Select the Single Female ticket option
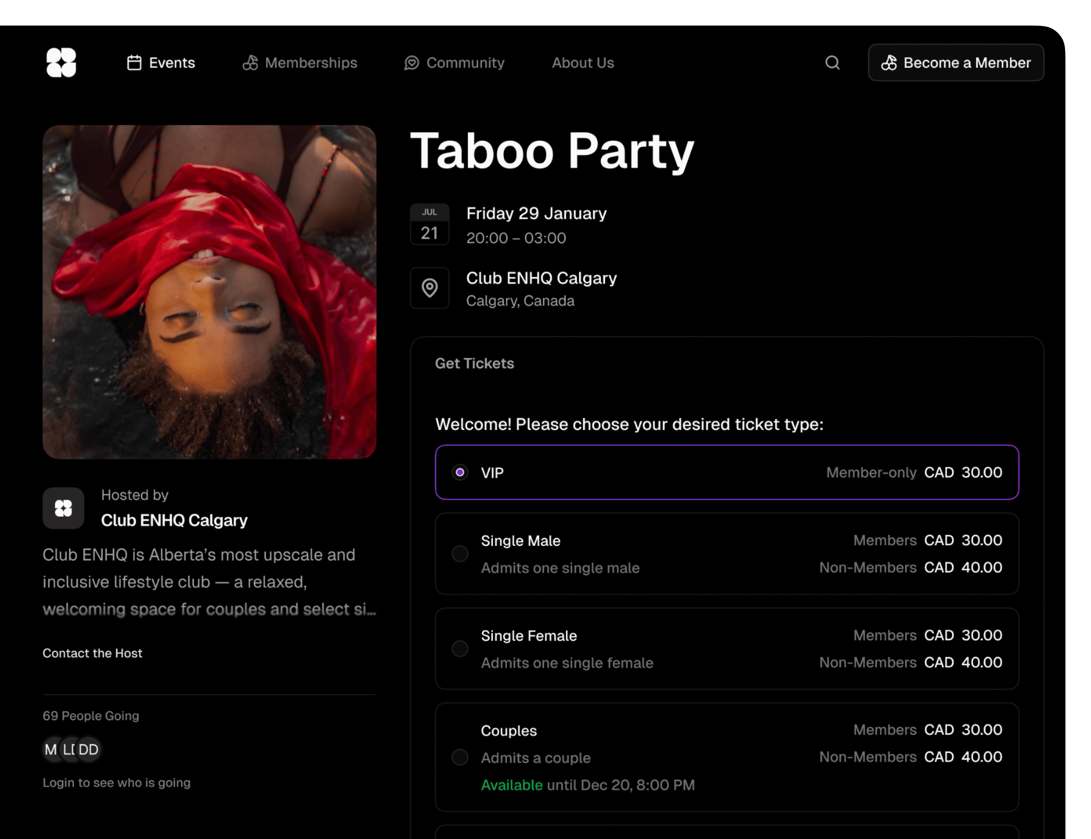1091x839 pixels. [x=460, y=649]
